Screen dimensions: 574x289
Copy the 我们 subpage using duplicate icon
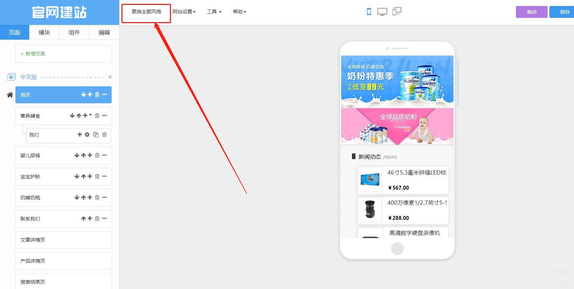coord(95,134)
